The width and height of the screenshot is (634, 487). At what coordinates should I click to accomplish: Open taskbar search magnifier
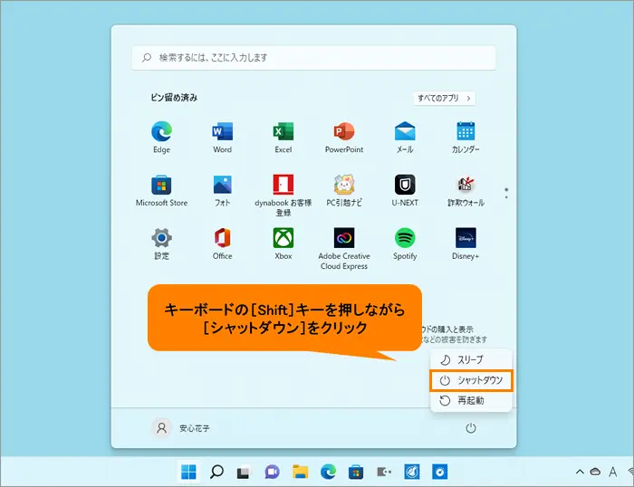pyautogui.click(x=216, y=472)
